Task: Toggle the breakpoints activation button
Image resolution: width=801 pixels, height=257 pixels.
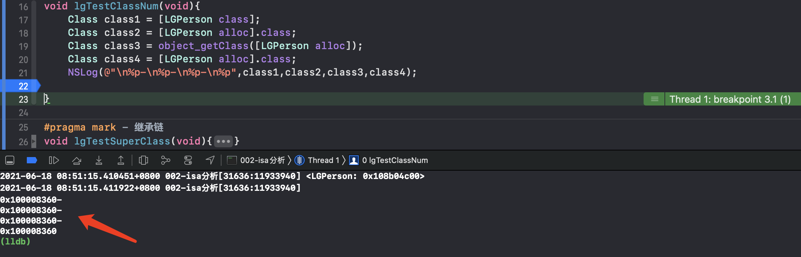Action: click(32, 160)
